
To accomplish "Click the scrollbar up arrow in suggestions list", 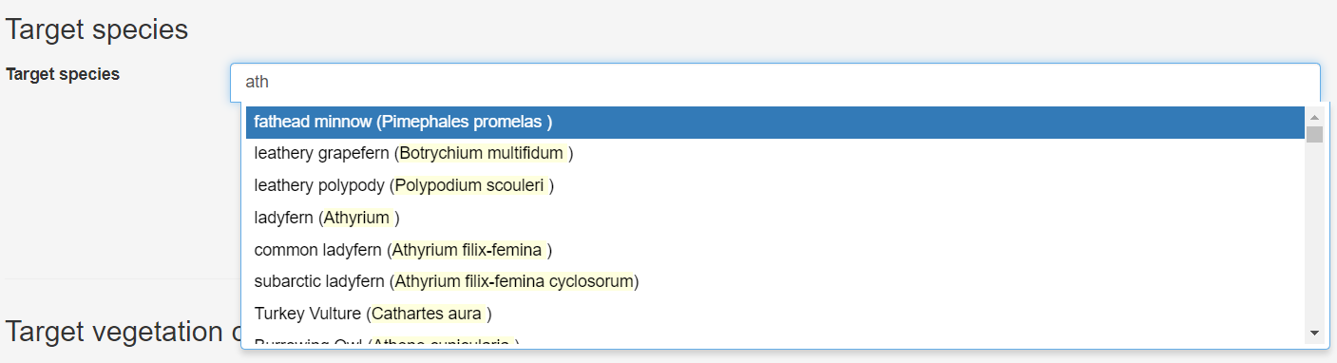I will (x=1315, y=117).
